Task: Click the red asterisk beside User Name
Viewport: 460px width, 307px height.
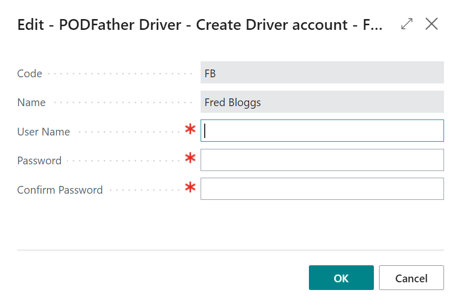Action: 190,129
